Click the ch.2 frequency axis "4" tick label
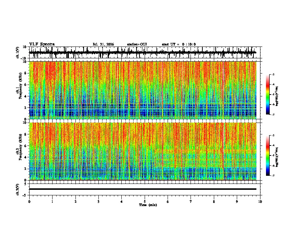Viewport: 293px width, 226px height. click(26, 157)
